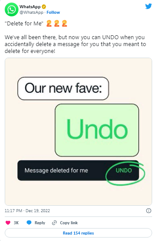The image size is (156, 241).
Task: Click the 'Message deleted for me' bar
Action: click(x=78, y=170)
